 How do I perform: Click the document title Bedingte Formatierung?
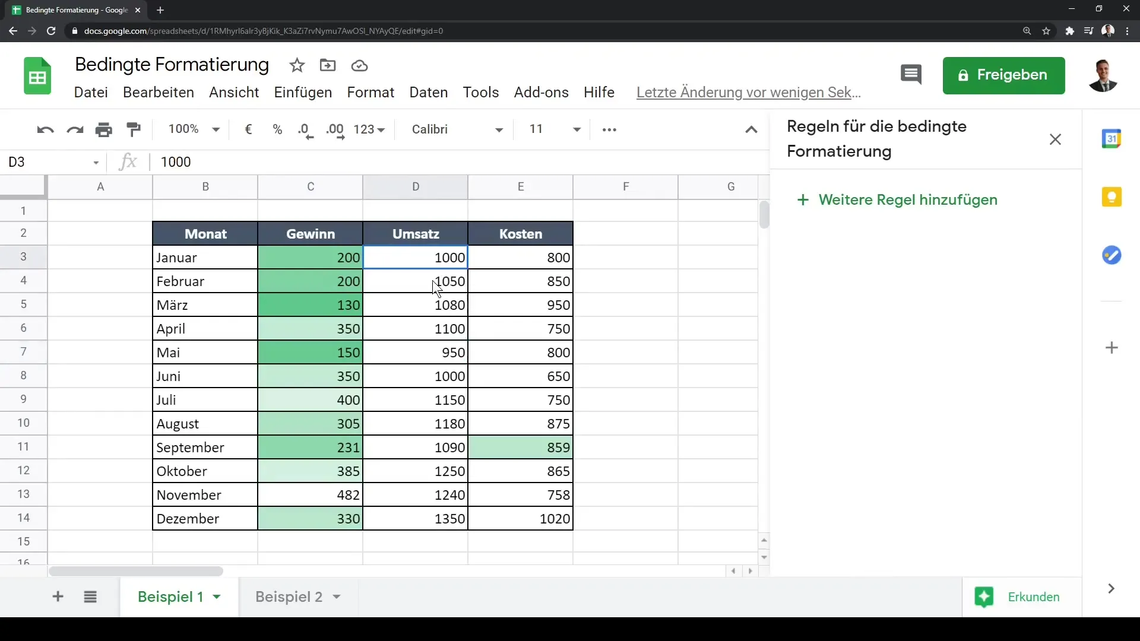(172, 64)
